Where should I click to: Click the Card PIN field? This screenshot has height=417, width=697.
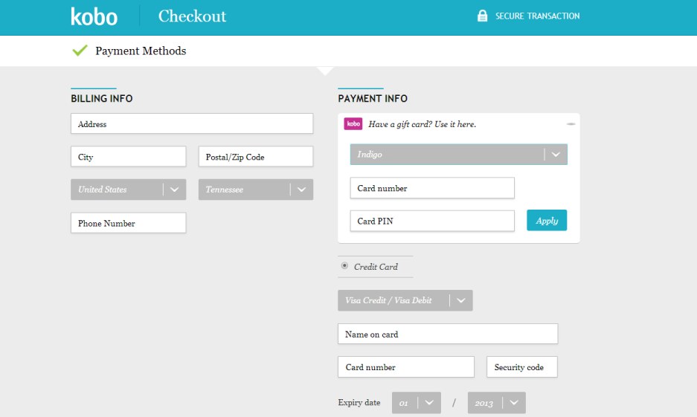[x=431, y=221]
